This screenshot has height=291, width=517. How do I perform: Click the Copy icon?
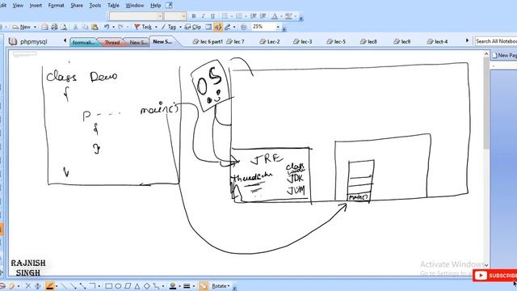click(x=85, y=27)
